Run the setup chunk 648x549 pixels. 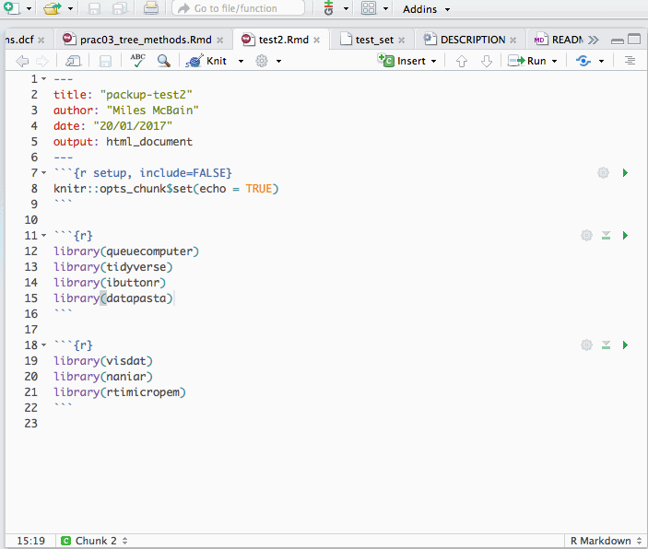pos(625,172)
